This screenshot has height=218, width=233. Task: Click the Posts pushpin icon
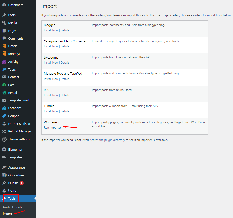4,15
